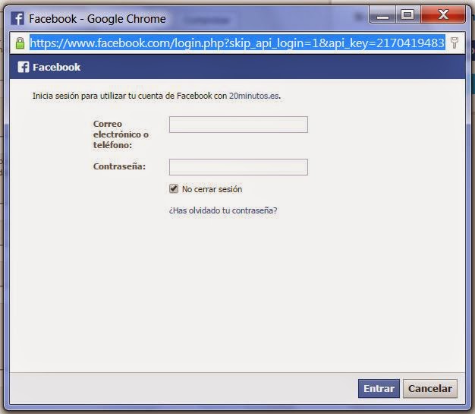Click the Entrar button
Viewport: 475px width, 414px height.
tap(379, 388)
